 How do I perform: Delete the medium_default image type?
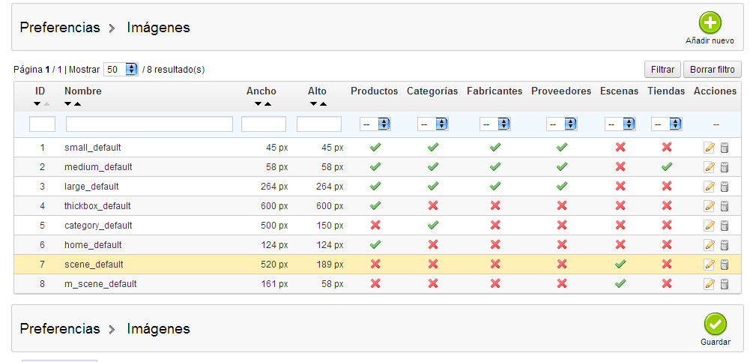coord(725,167)
